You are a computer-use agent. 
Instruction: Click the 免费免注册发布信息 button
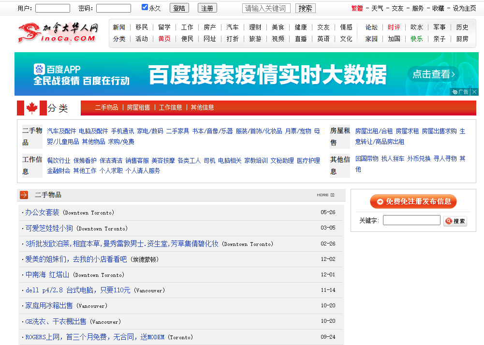coord(413,201)
